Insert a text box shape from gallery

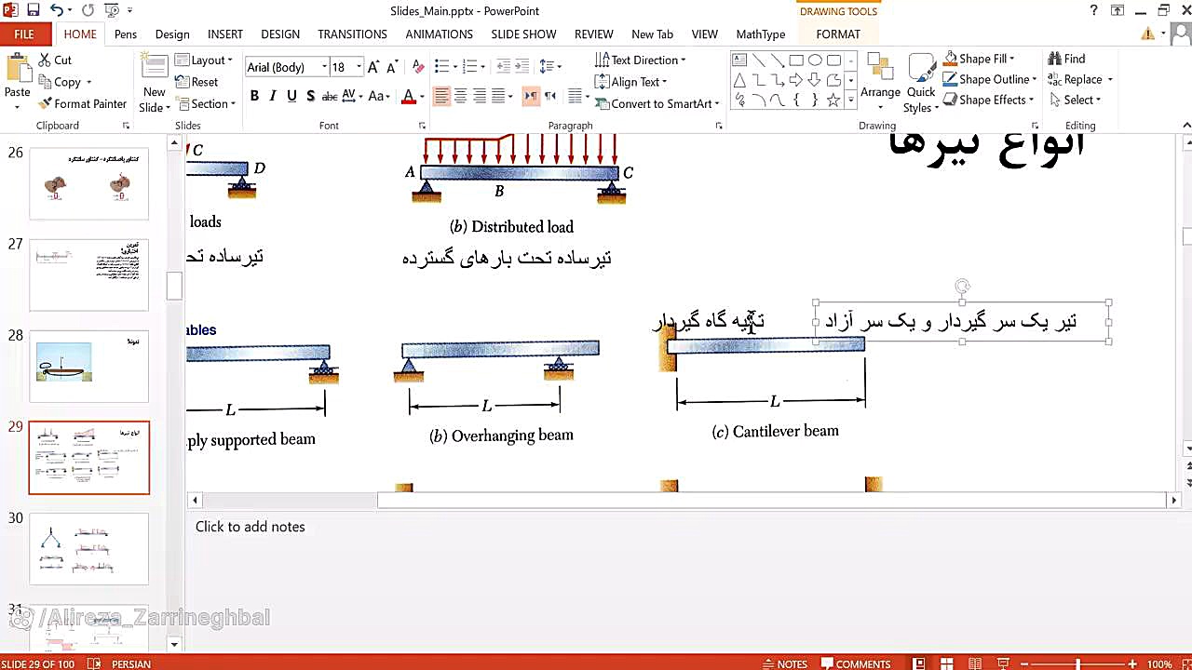coord(740,60)
